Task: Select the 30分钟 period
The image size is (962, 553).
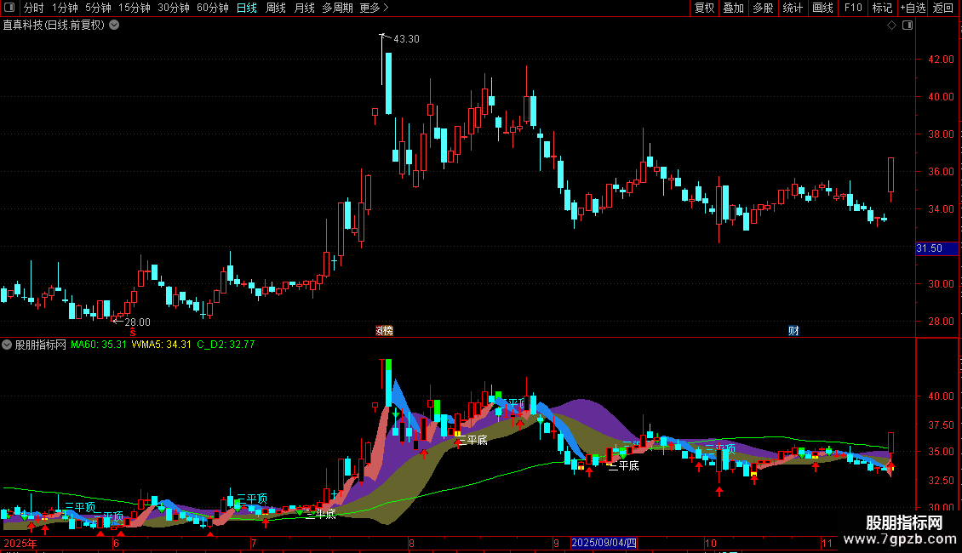Action: [174, 8]
